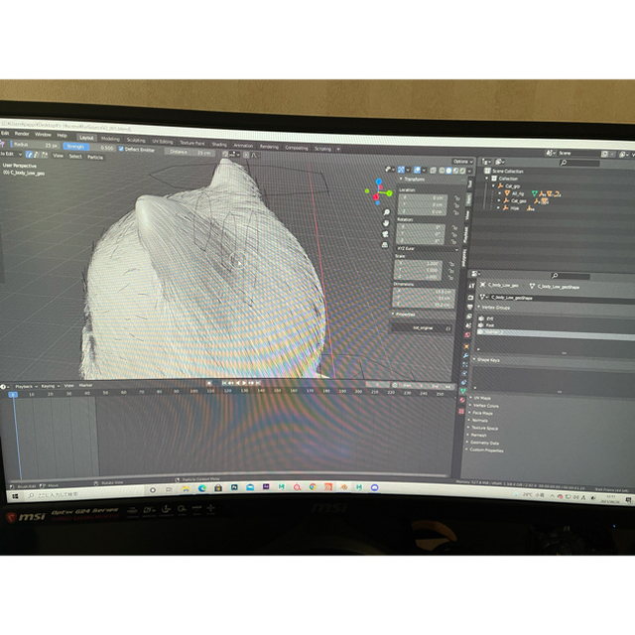Viewport: 635px width, 635px height.
Task: Open Blender icon in the taskbar
Action: (x=344, y=487)
